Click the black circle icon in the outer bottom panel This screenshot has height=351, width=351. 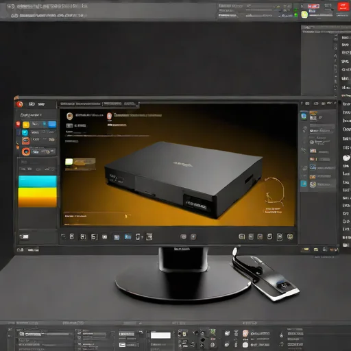[x=203, y=340]
